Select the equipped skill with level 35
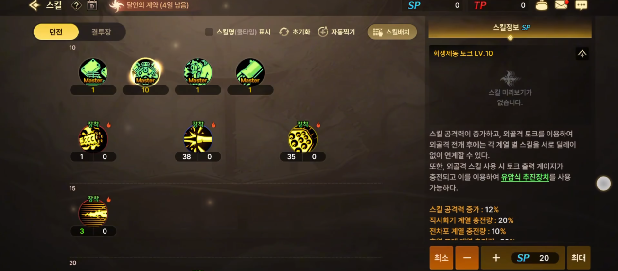This screenshot has height=271, width=618. pos(302,138)
